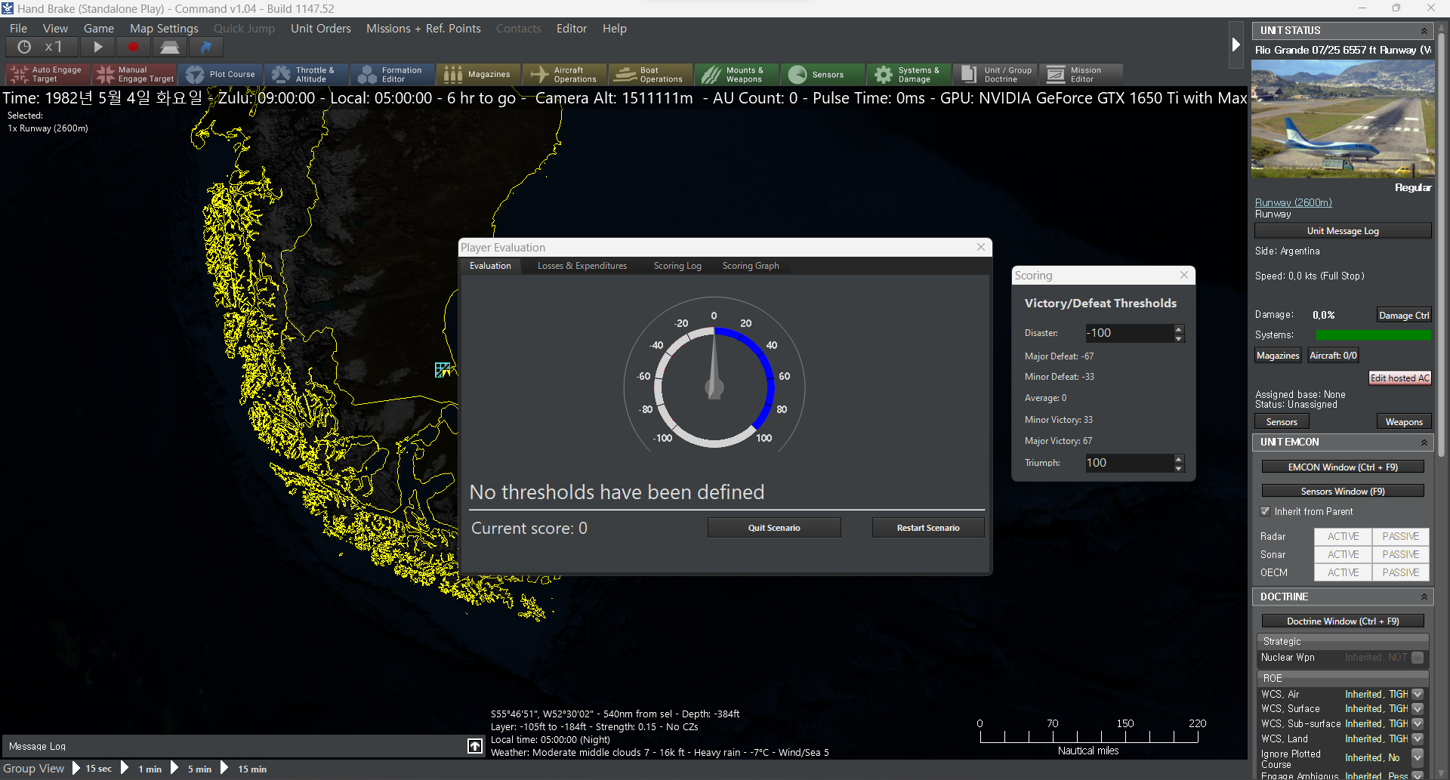The height and width of the screenshot is (780, 1450).
Task: Open the WCS, Air doctrine dropdown
Action: coord(1418,694)
